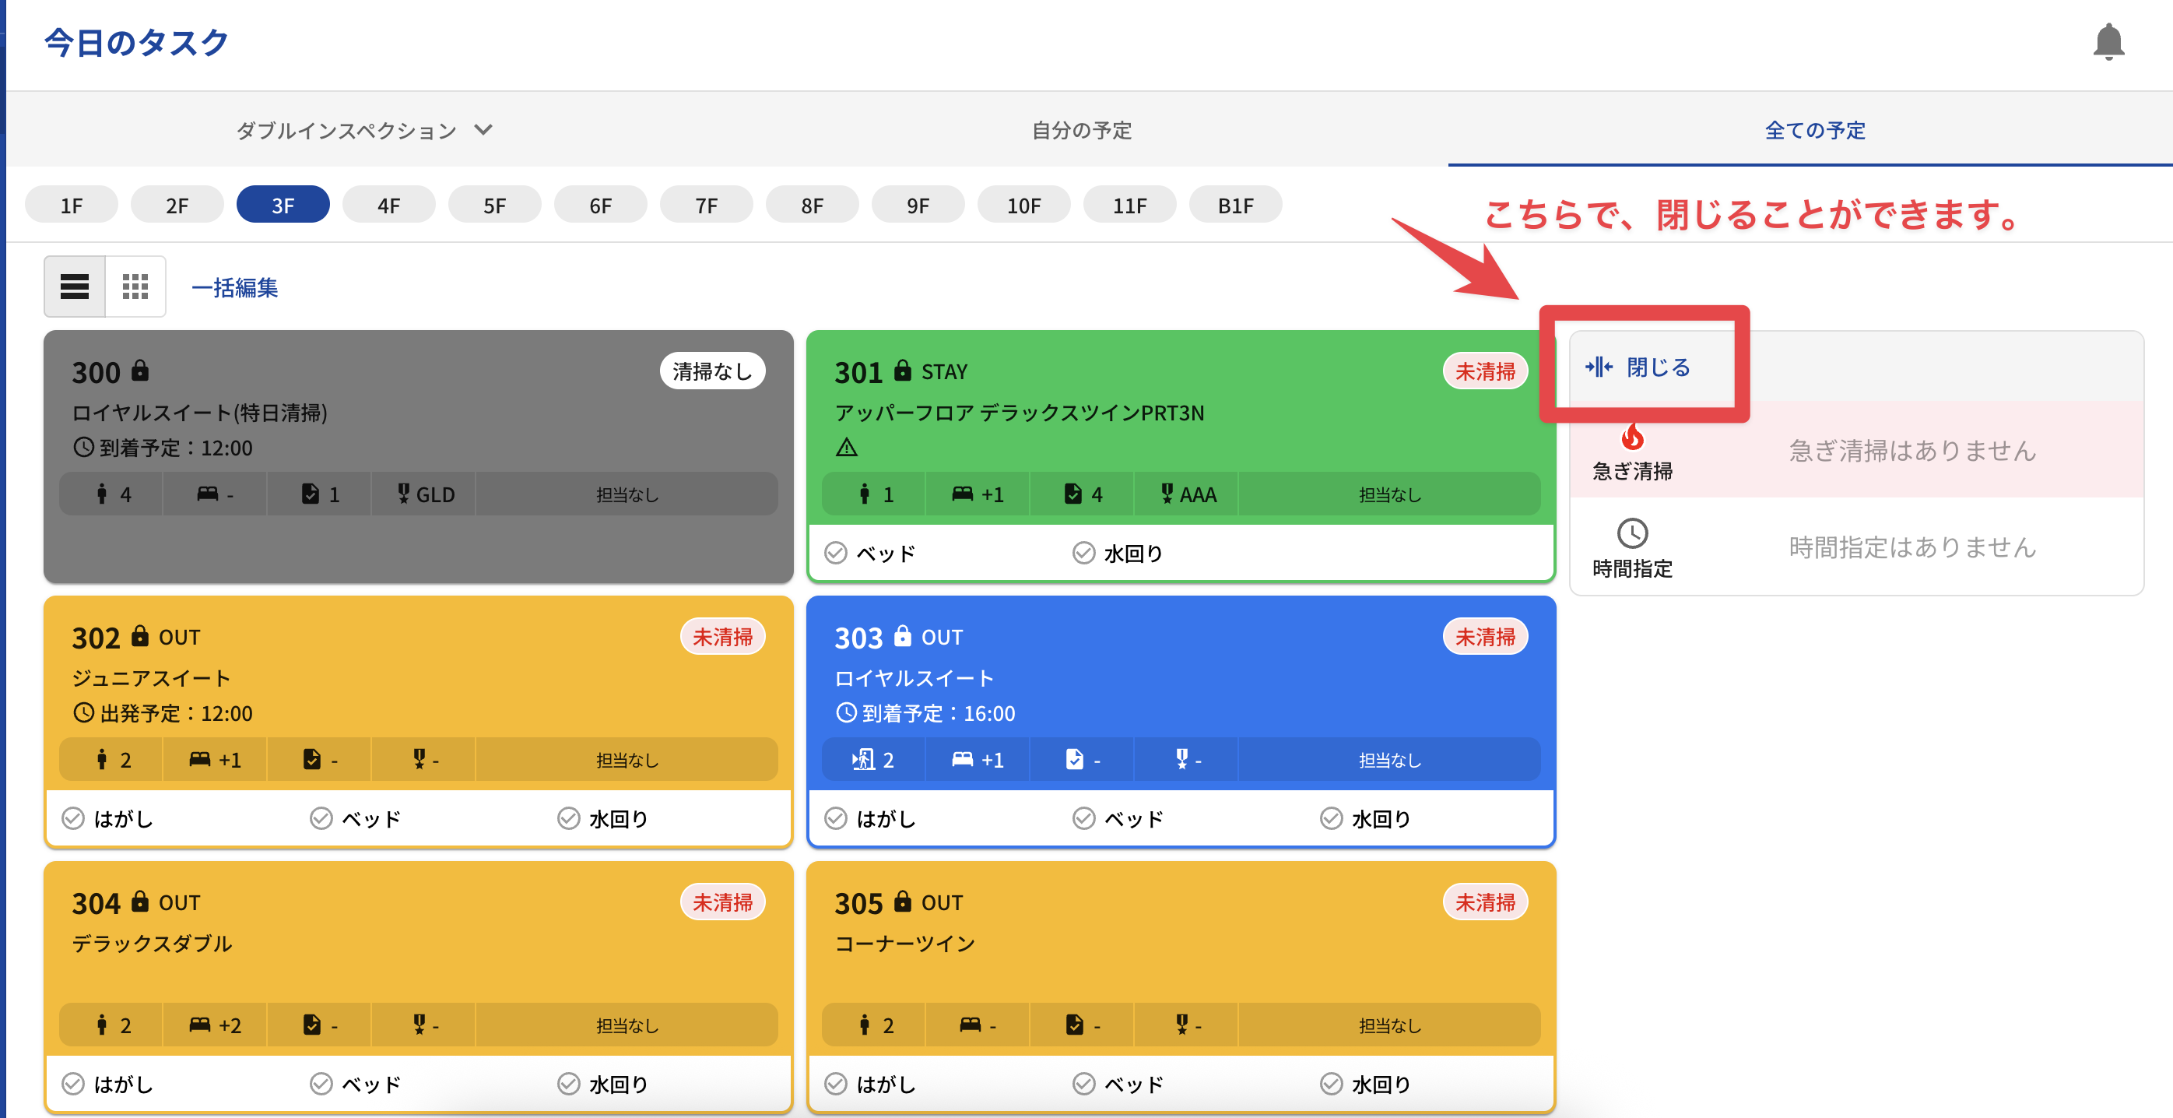Switch to the 自分の予定 tab

click(1081, 130)
